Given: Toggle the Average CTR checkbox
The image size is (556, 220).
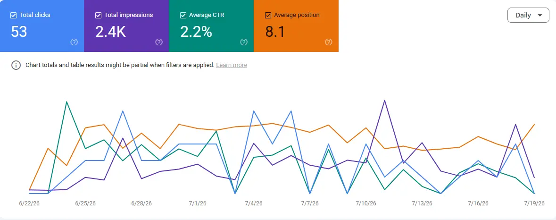Looking at the screenshot, I should click(x=183, y=15).
